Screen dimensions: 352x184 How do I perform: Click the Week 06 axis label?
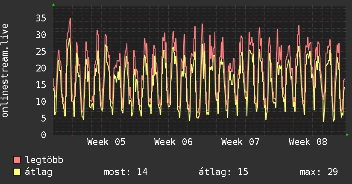(173, 142)
